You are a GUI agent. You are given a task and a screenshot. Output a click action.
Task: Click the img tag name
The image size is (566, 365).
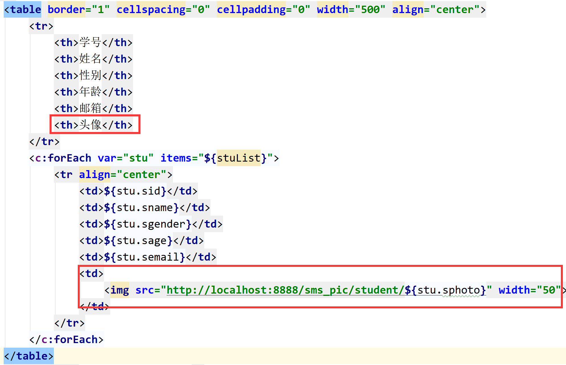120,290
